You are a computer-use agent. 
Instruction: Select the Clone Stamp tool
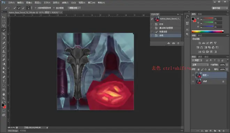4,51
